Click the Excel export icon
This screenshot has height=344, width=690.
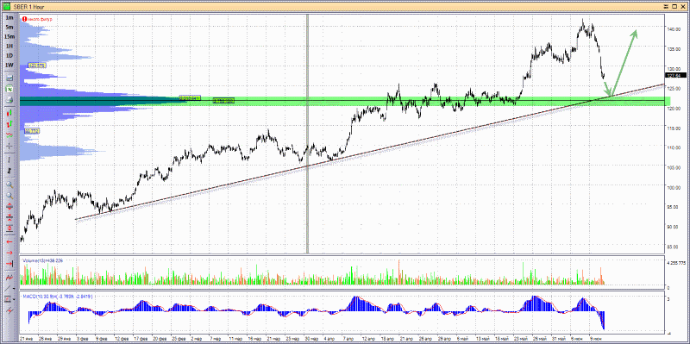click(9, 89)
